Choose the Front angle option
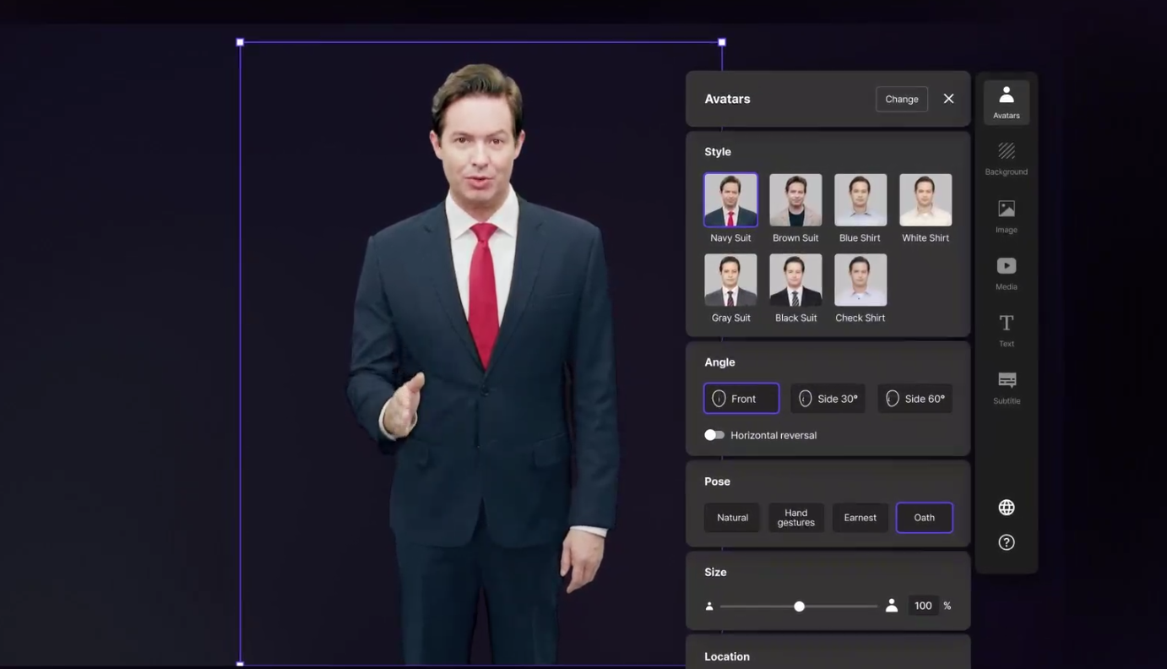Image resolution: width=1167 pixels, height=669 pixels. (x=741, y=399)
